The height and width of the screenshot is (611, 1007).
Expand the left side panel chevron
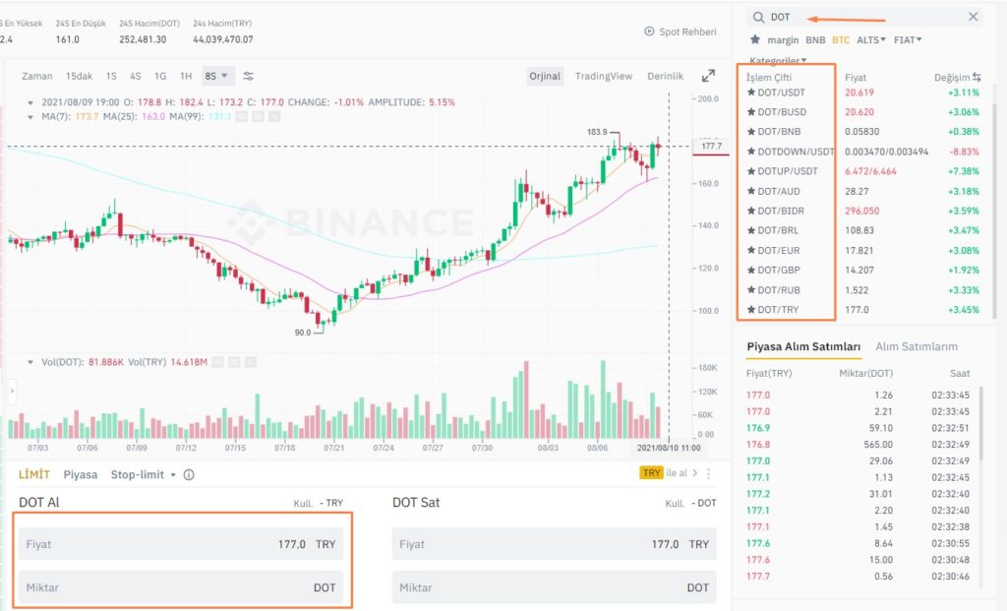[x=12, y=391]
